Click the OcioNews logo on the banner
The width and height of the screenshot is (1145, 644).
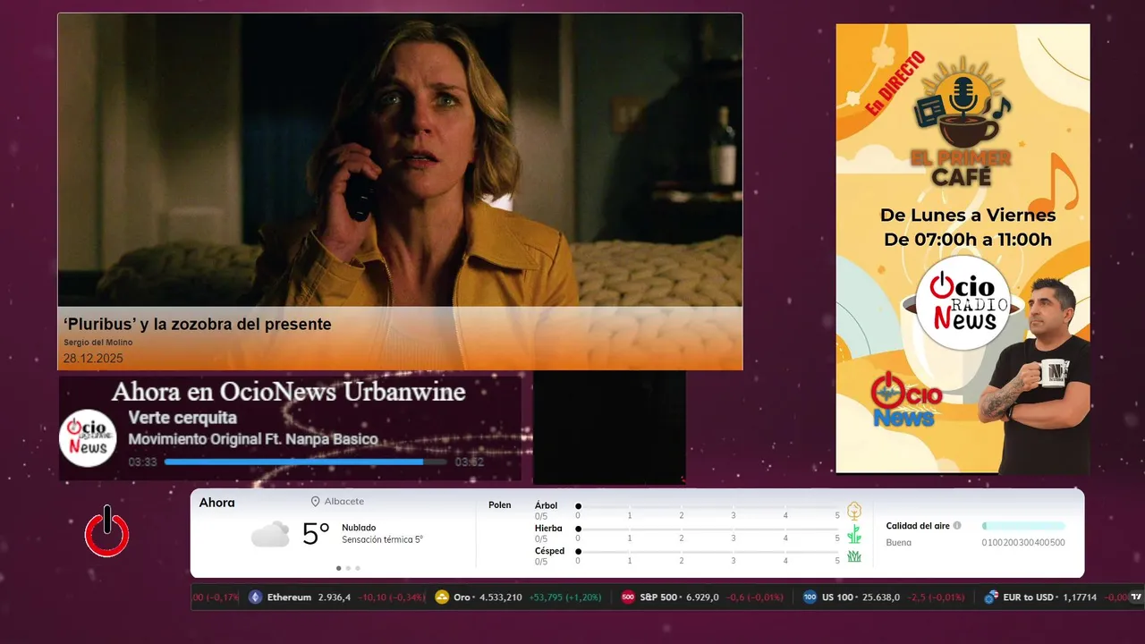[906, 399]
